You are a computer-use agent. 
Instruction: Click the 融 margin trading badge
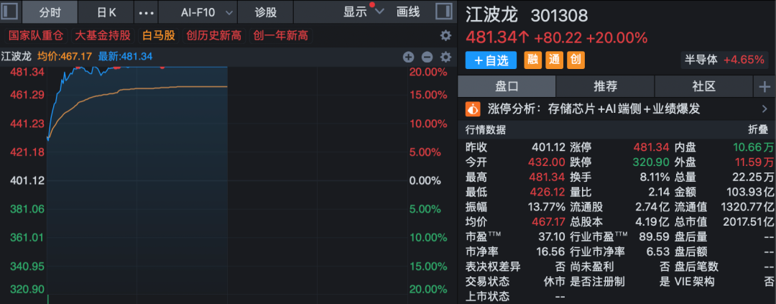pos(532,60)
